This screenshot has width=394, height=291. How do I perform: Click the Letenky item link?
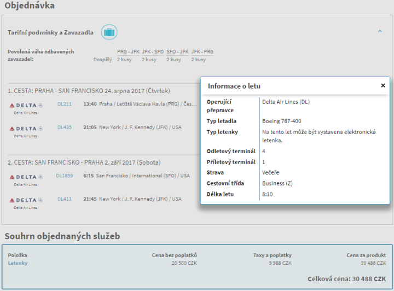click(x=18, y=263)
